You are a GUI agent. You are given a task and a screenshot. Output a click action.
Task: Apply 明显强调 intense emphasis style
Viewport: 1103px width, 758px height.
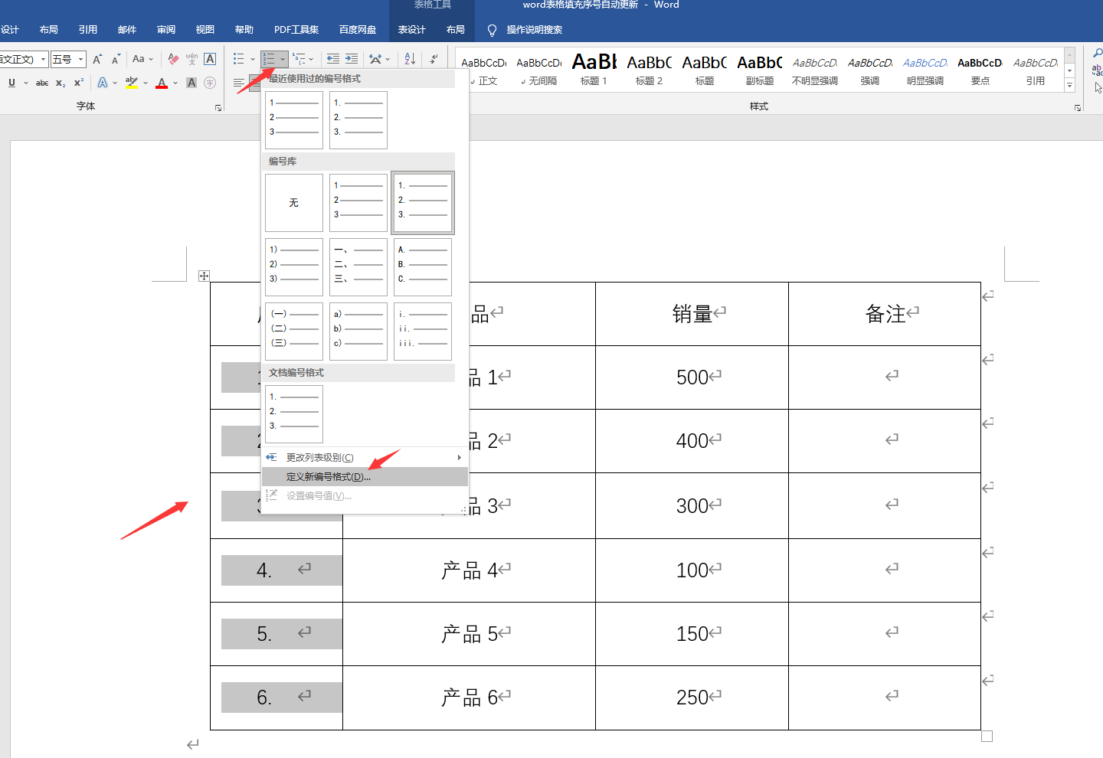(x=925, y=70)
